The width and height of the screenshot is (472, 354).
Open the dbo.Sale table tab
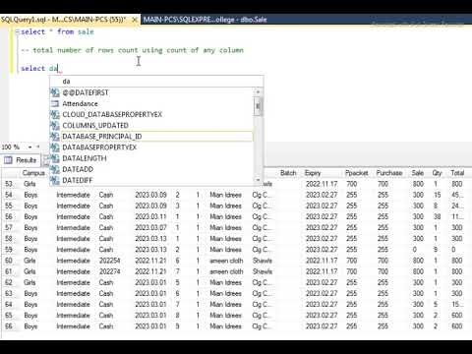[206, 20]
